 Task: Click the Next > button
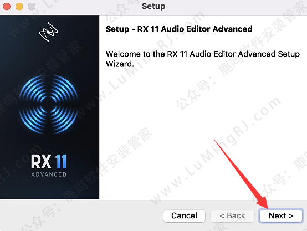coord(280,215)
